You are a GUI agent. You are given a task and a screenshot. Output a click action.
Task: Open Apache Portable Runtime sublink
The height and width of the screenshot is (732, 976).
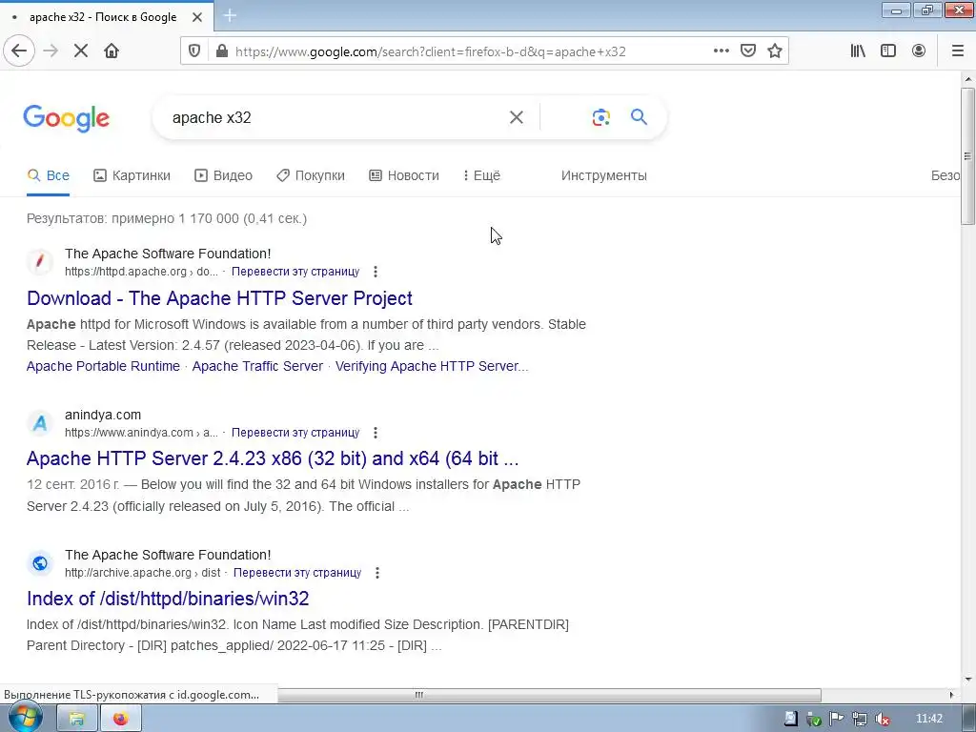103,366
